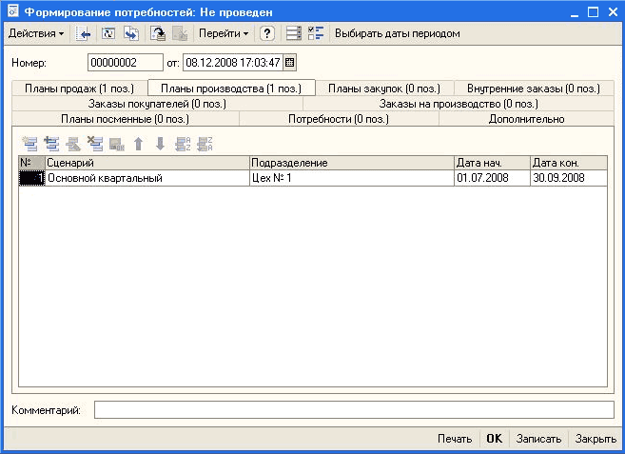Click the delete row icon
The width and height of the screenshot is (625, 454).
pyautogui.click(x=95, y=144)
